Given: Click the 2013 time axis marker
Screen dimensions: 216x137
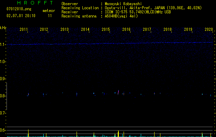Looking at the screenshot, I should click(65, 29).
